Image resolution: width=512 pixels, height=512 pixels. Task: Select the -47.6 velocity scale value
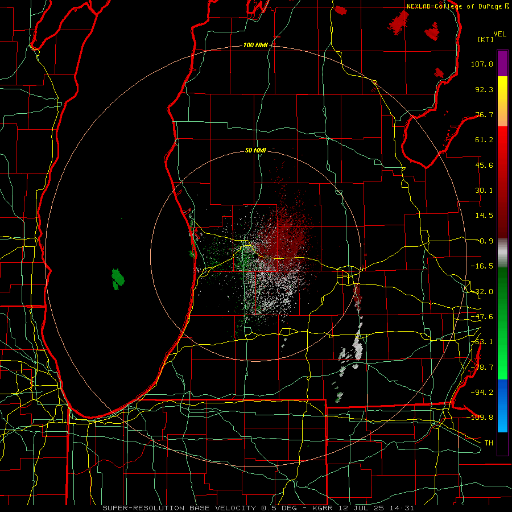[x=482, y=317]
